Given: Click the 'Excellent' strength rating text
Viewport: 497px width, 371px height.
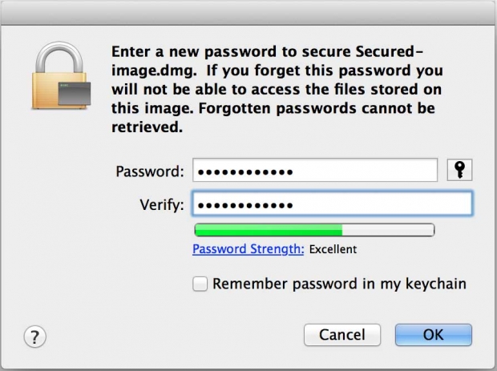Looking at the screenshot, I should 333,250.
